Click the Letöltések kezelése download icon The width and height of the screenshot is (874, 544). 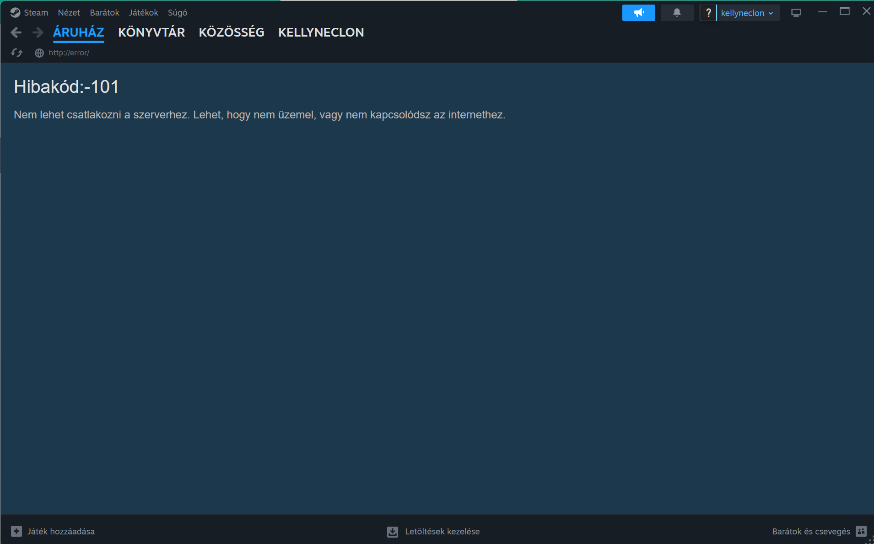pyautogui.click(x=393, y=532)
